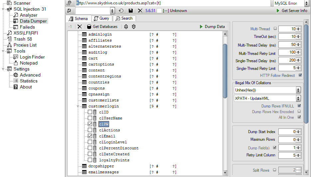Click the X icon beside version 5.6.51

coord(140,11)
